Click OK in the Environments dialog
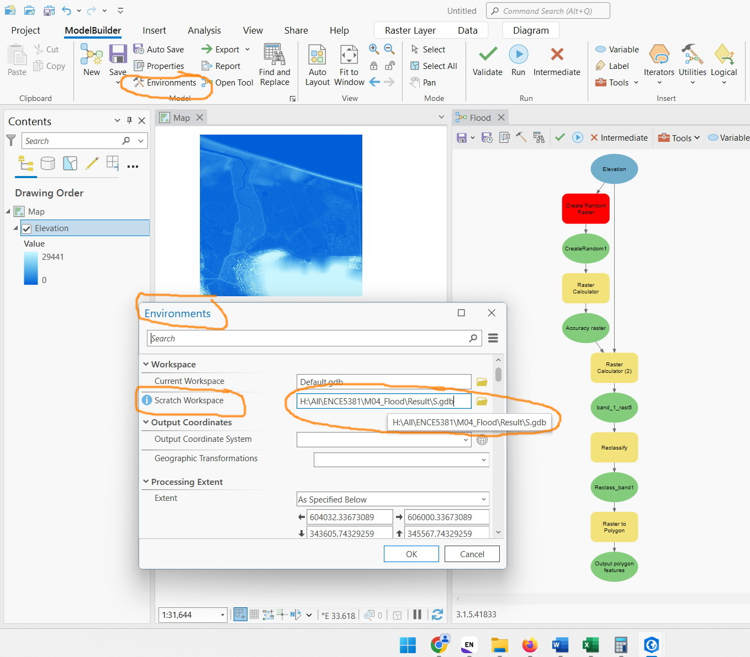The image size is (750, 657). click(411, 554)
